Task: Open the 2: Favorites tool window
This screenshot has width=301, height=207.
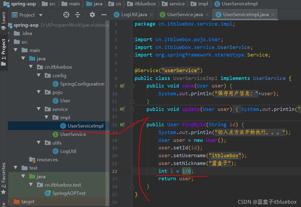Action: [3, 178]
